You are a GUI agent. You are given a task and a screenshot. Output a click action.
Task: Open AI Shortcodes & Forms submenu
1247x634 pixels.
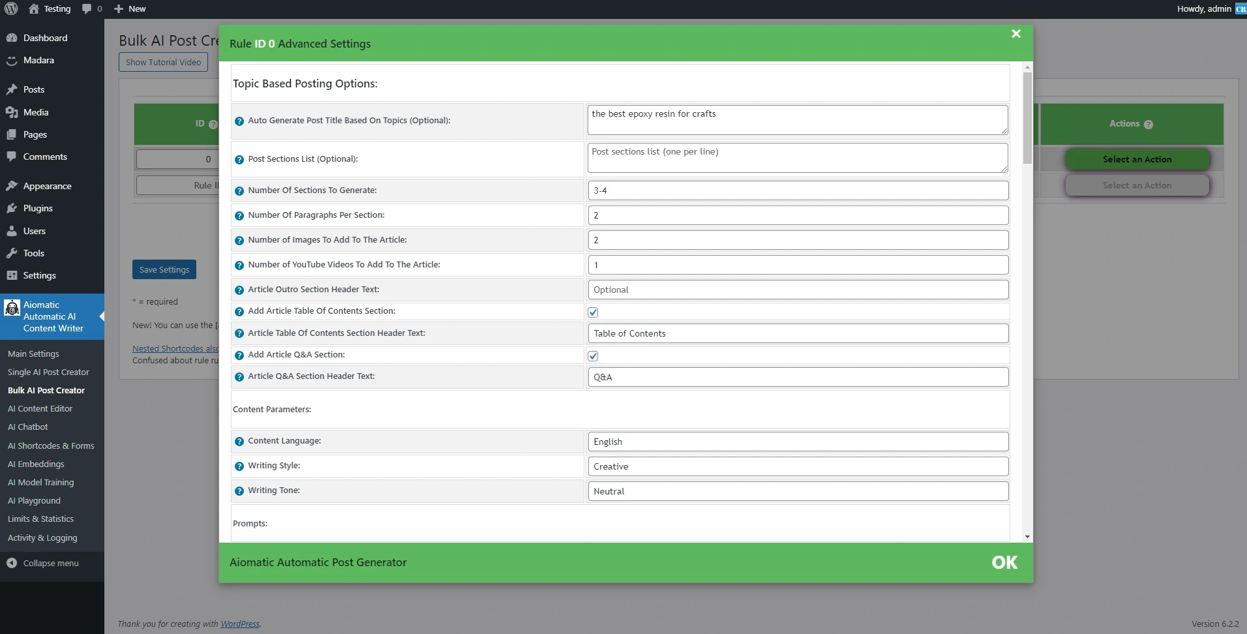[51, 445]
